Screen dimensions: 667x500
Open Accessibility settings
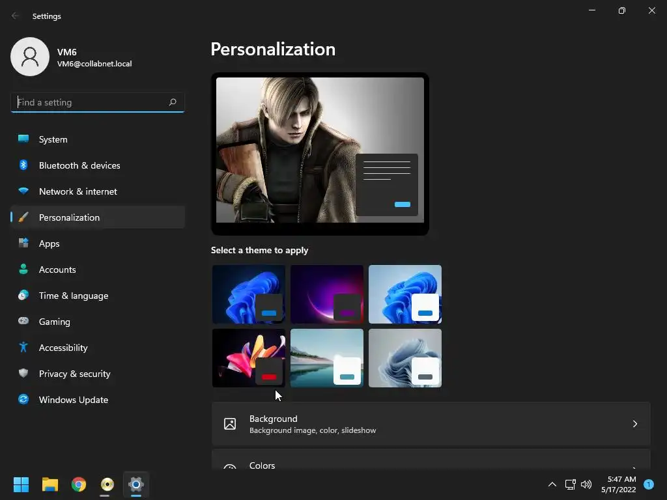[x=98, y=348]
